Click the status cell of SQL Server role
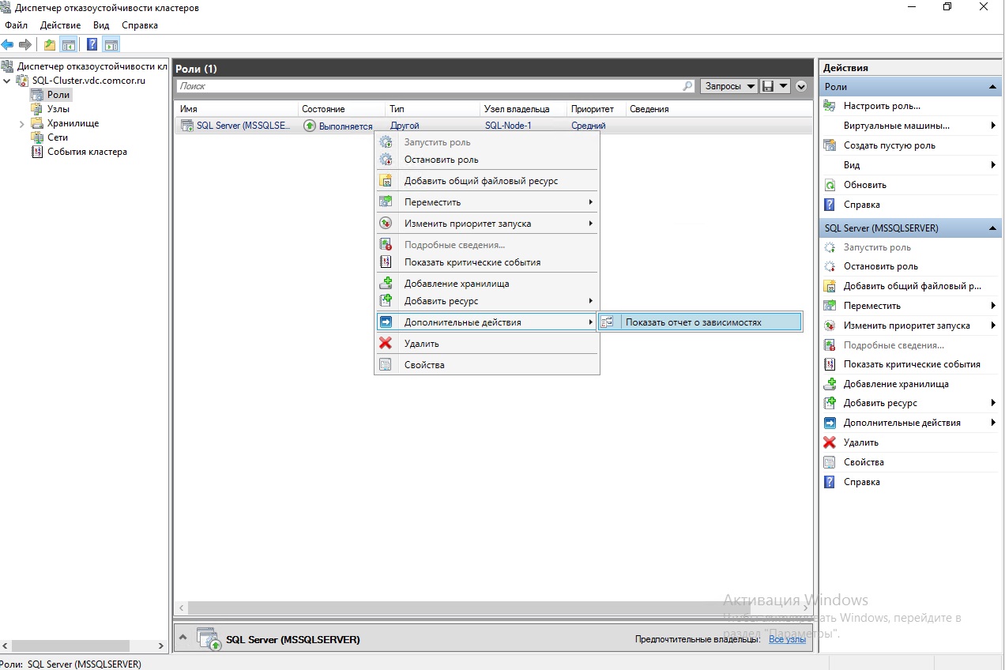Image resolution: width=1005 pixels, height=670 pixels. 337,126
